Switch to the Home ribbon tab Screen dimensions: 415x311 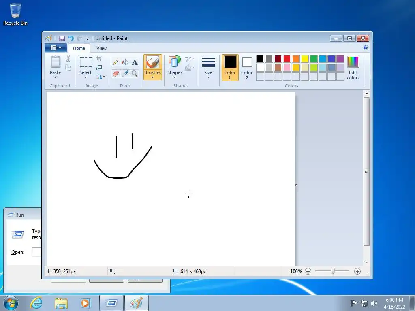79,48
